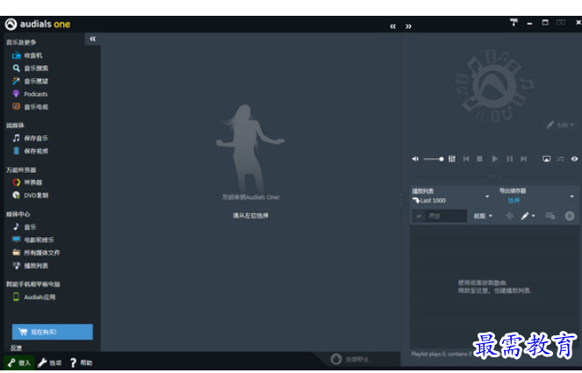
Task: Open the equalizer settings icon
Action: click(x=452, y=159)
